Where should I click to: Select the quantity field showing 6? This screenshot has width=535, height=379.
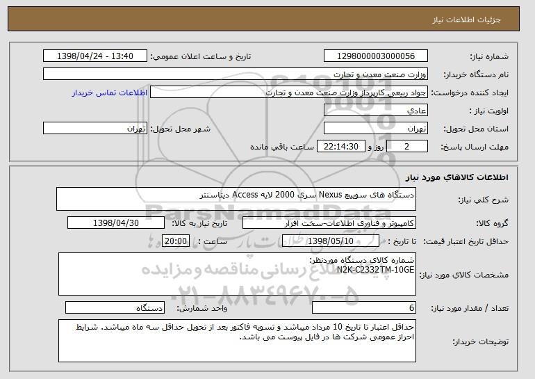click(364, 307)
